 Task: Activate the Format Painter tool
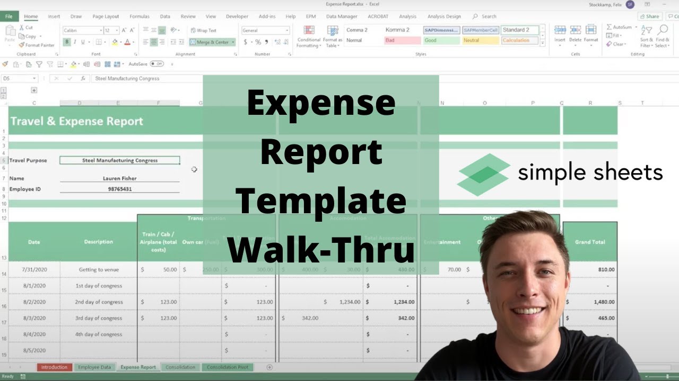[36, 46]
